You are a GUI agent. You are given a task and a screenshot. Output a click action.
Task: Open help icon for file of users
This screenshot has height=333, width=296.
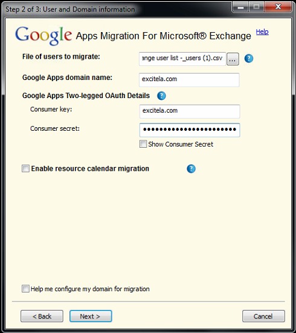tap(249, 58)
